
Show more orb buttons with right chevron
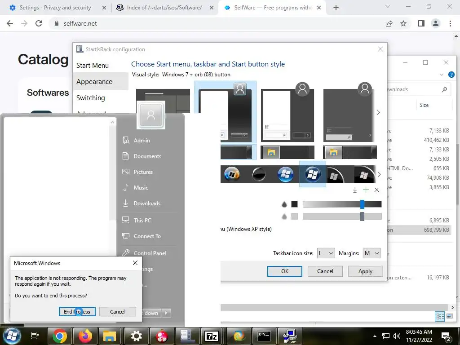click(x=379, y=174)
